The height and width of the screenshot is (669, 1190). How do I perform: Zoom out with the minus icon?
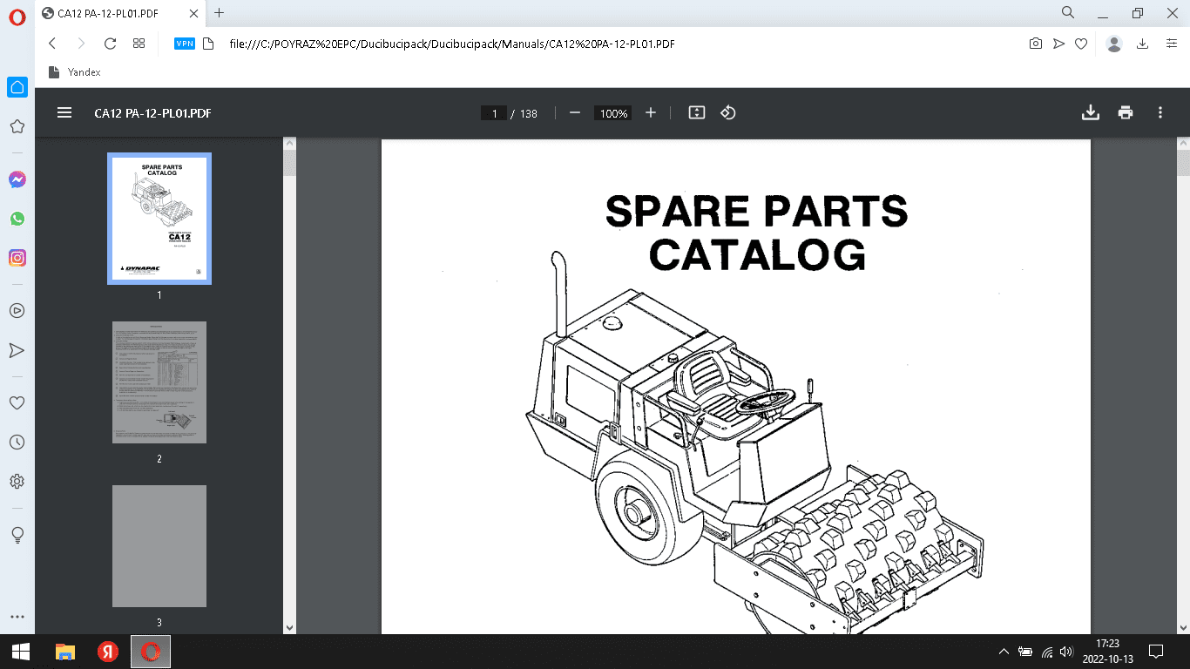tap(575, 113)
